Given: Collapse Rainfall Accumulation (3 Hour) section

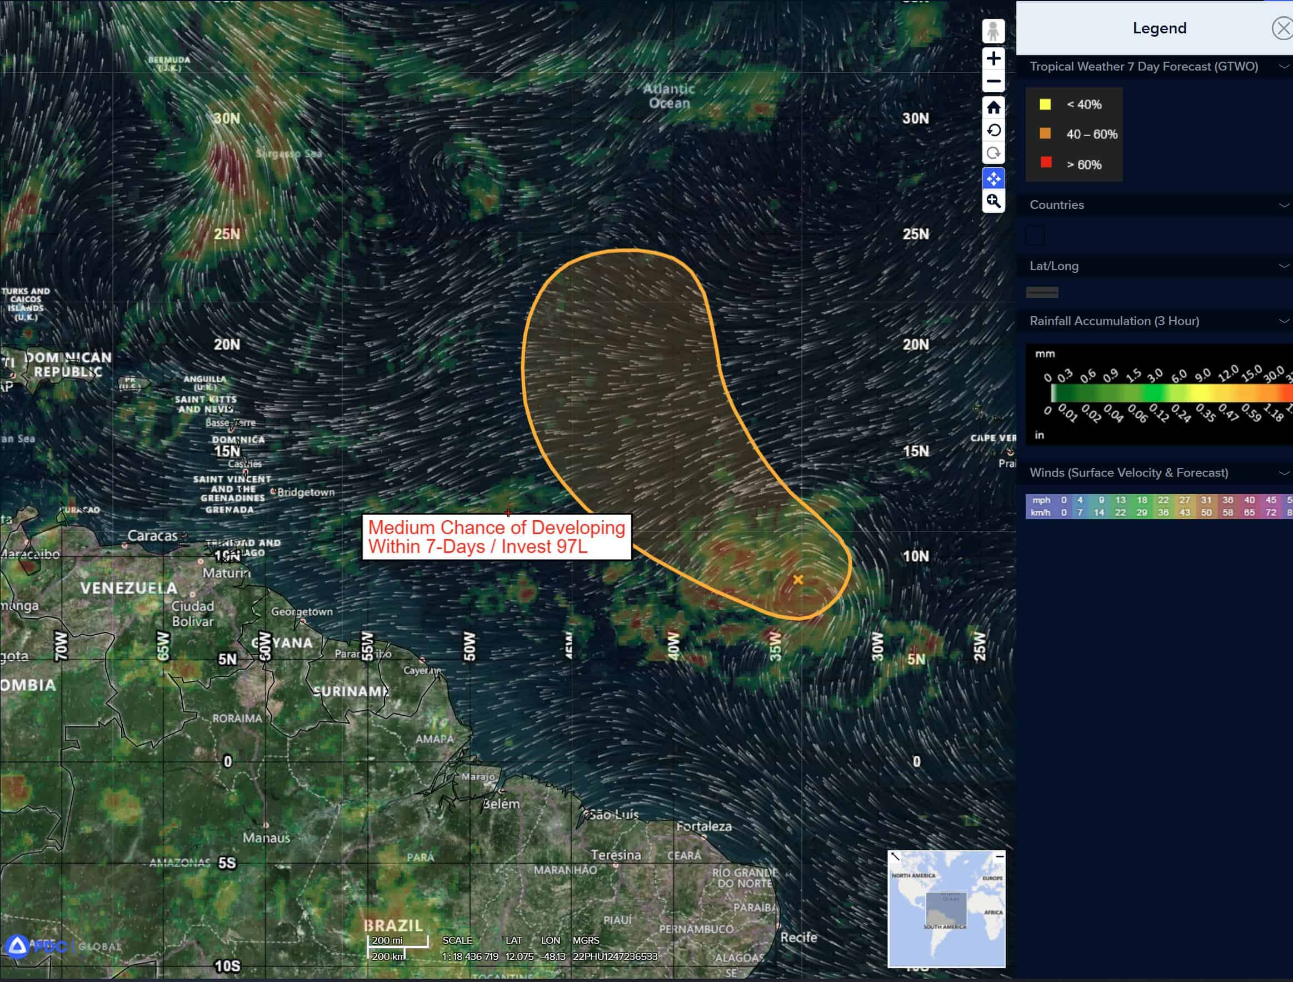Looking at the screenshot, I should click(1284, 321).
